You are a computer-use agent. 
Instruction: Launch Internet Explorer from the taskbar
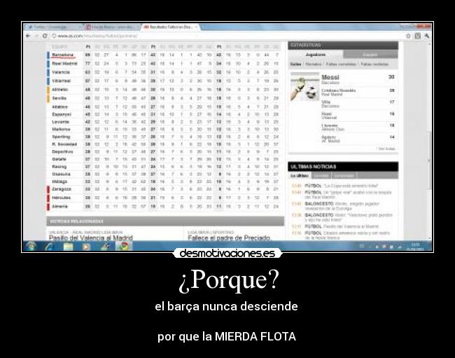coord(50,247)
